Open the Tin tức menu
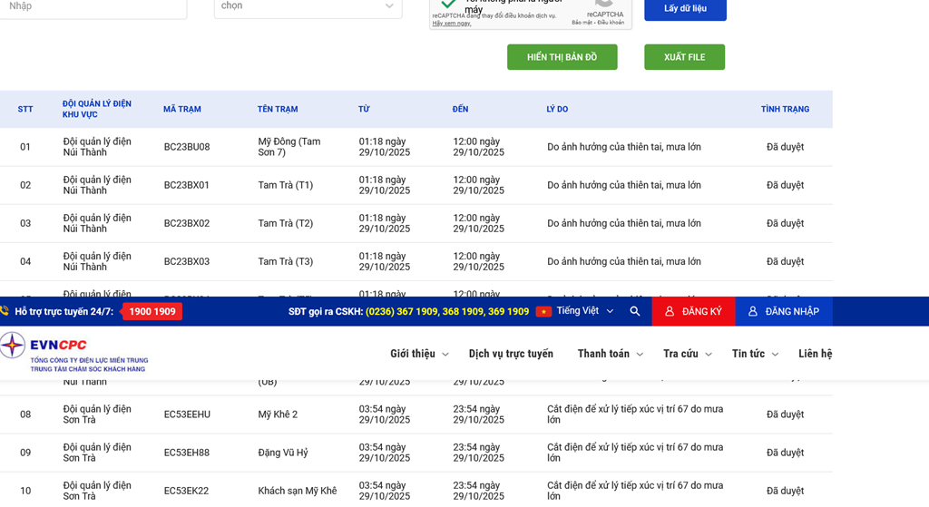Screen dimensions: 929x507 coord(755,354)
